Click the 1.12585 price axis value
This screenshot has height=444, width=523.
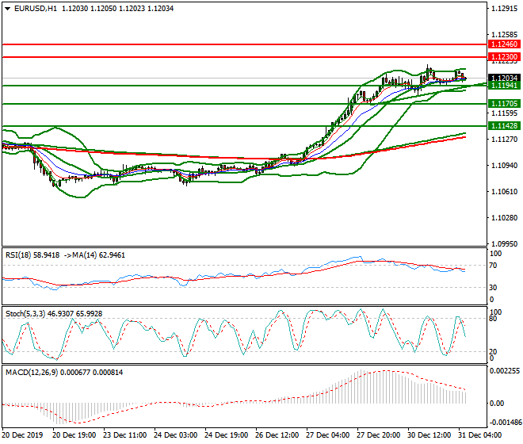504,35
